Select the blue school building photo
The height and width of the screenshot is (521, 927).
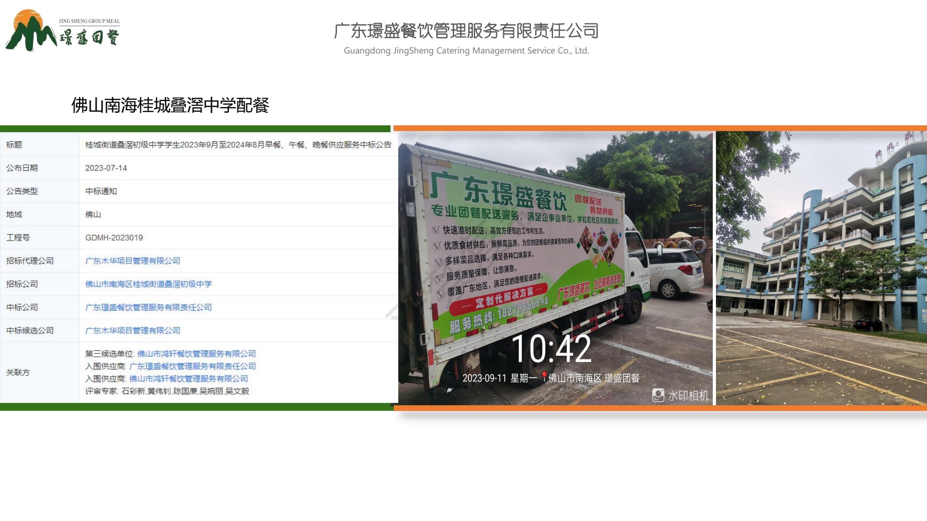click(x=821, y=268)
